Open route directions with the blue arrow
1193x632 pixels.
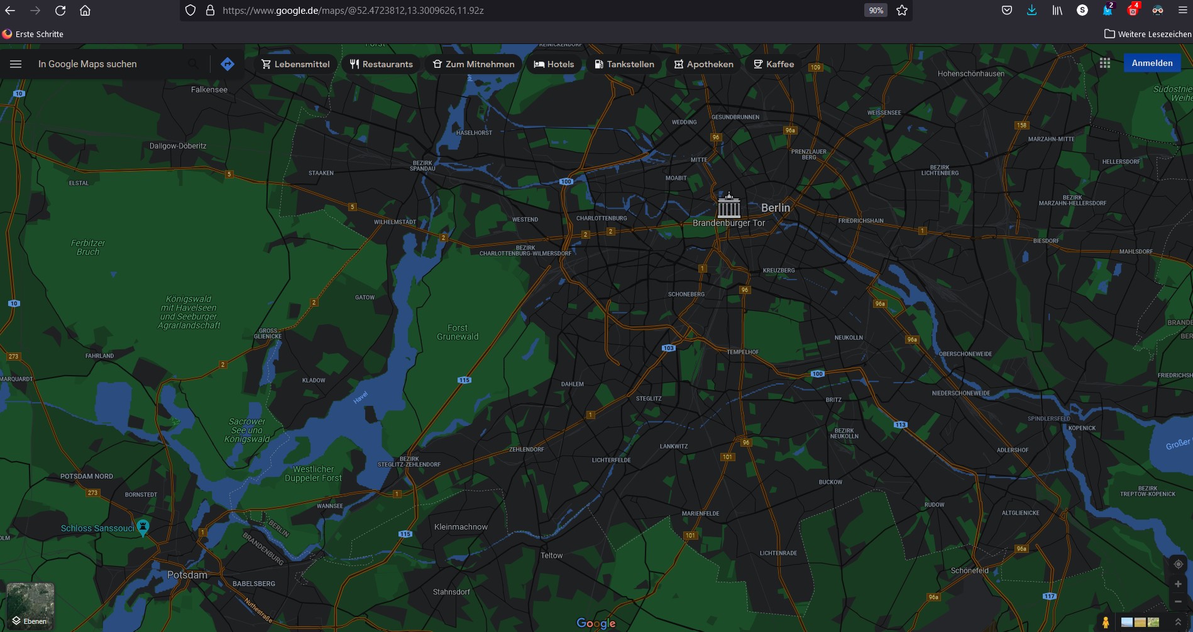pos(228,64)
